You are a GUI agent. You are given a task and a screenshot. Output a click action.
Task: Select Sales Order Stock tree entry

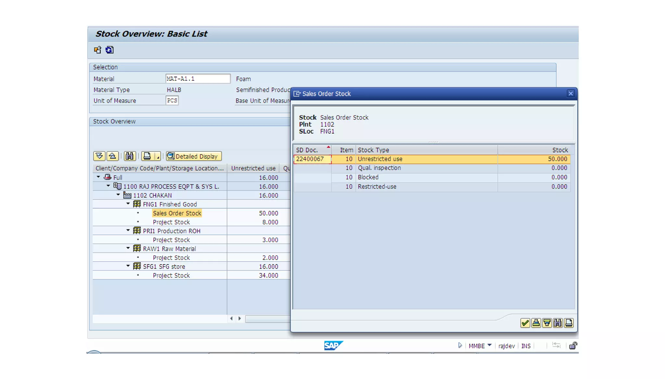tap(177, 213)
